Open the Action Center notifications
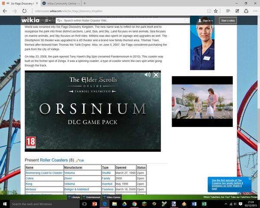 click(x=240, y=204)
